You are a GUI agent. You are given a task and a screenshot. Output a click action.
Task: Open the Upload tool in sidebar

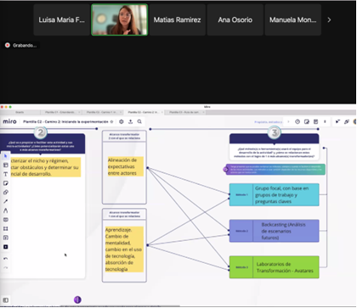5,238
